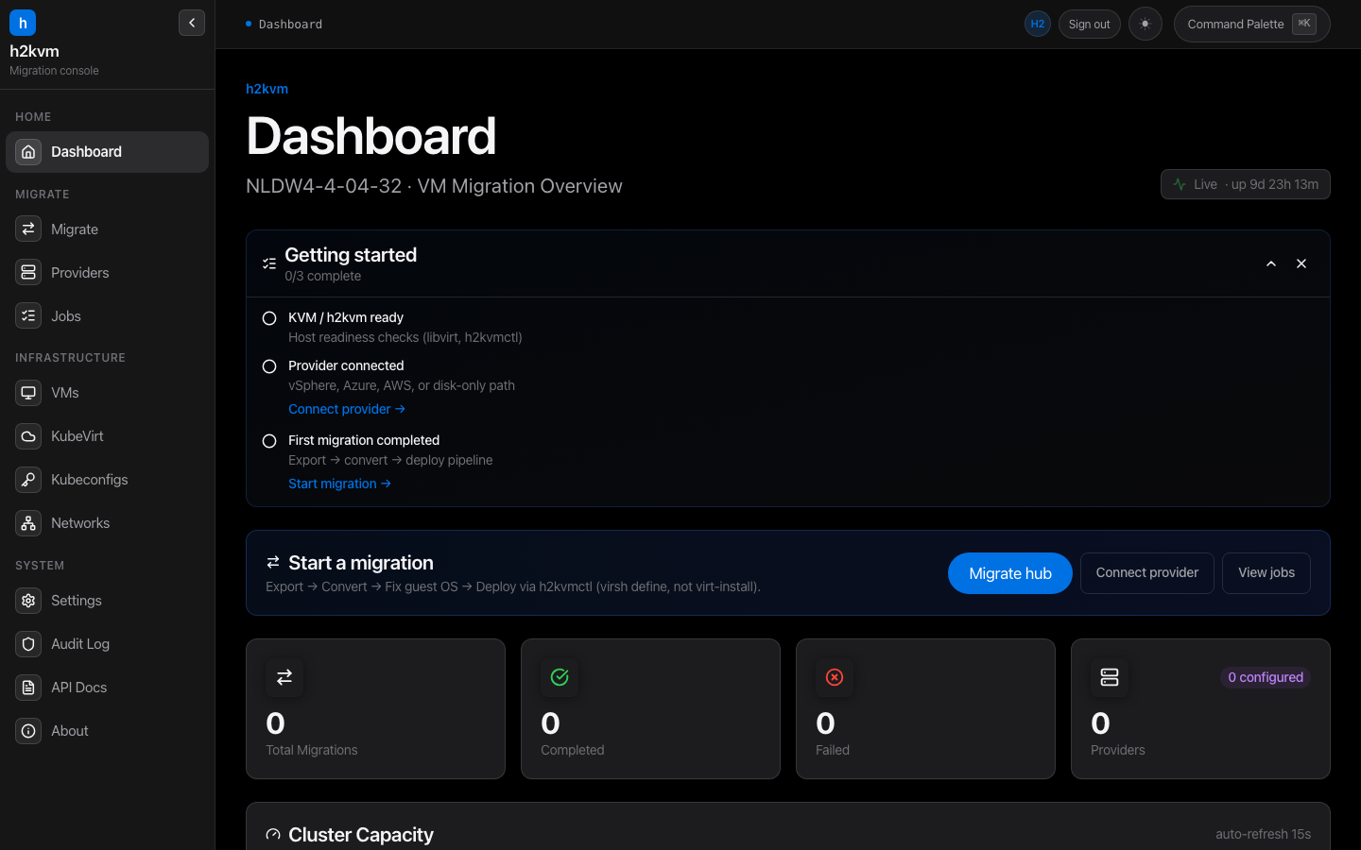The width and height of the screenshot is (1361, 850).
Task: Select the Dashboard breadcrumb in the top bar
Action: pyautogui.click(x=290, y=25)
